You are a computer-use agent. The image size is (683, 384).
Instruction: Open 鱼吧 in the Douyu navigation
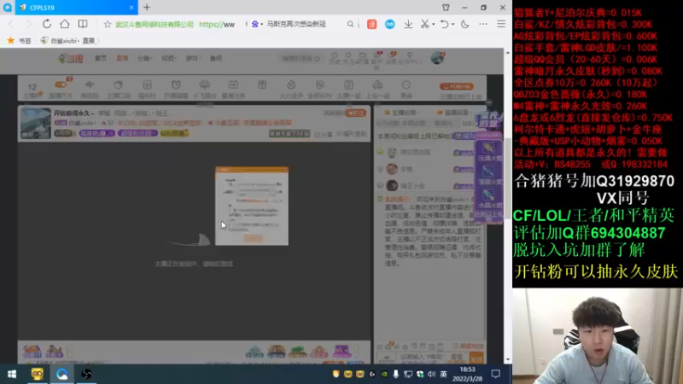[x=216, y=58]
